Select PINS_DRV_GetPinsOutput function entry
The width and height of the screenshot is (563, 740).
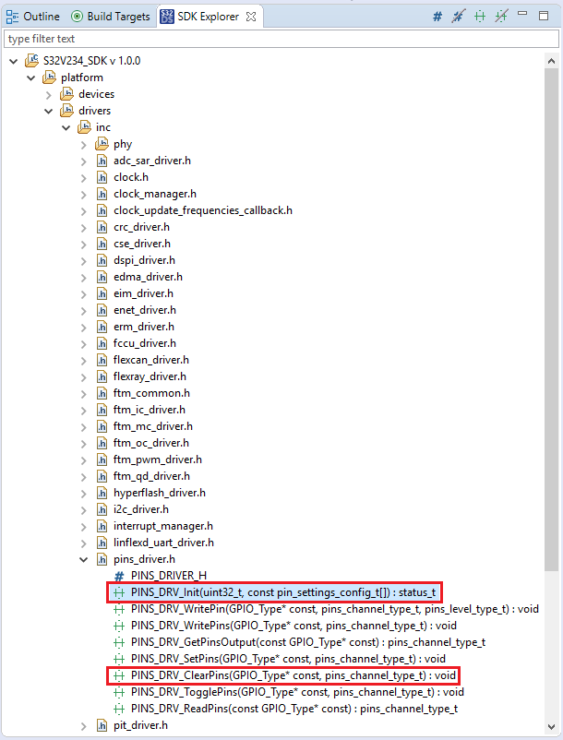308,642
